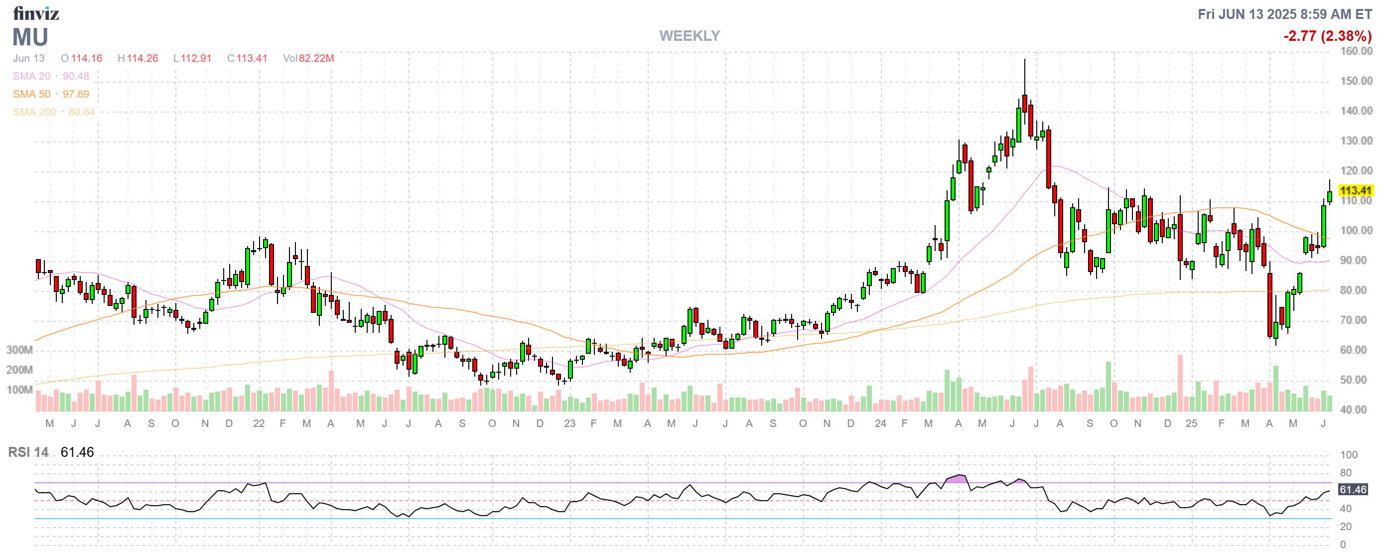Click the 160.00 price axis label

[1356, 51]
